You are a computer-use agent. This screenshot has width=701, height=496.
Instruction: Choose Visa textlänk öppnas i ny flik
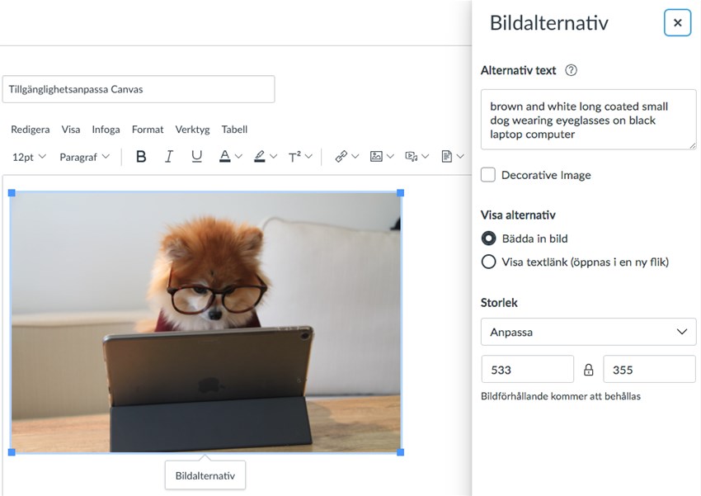(x=487, y=262)
